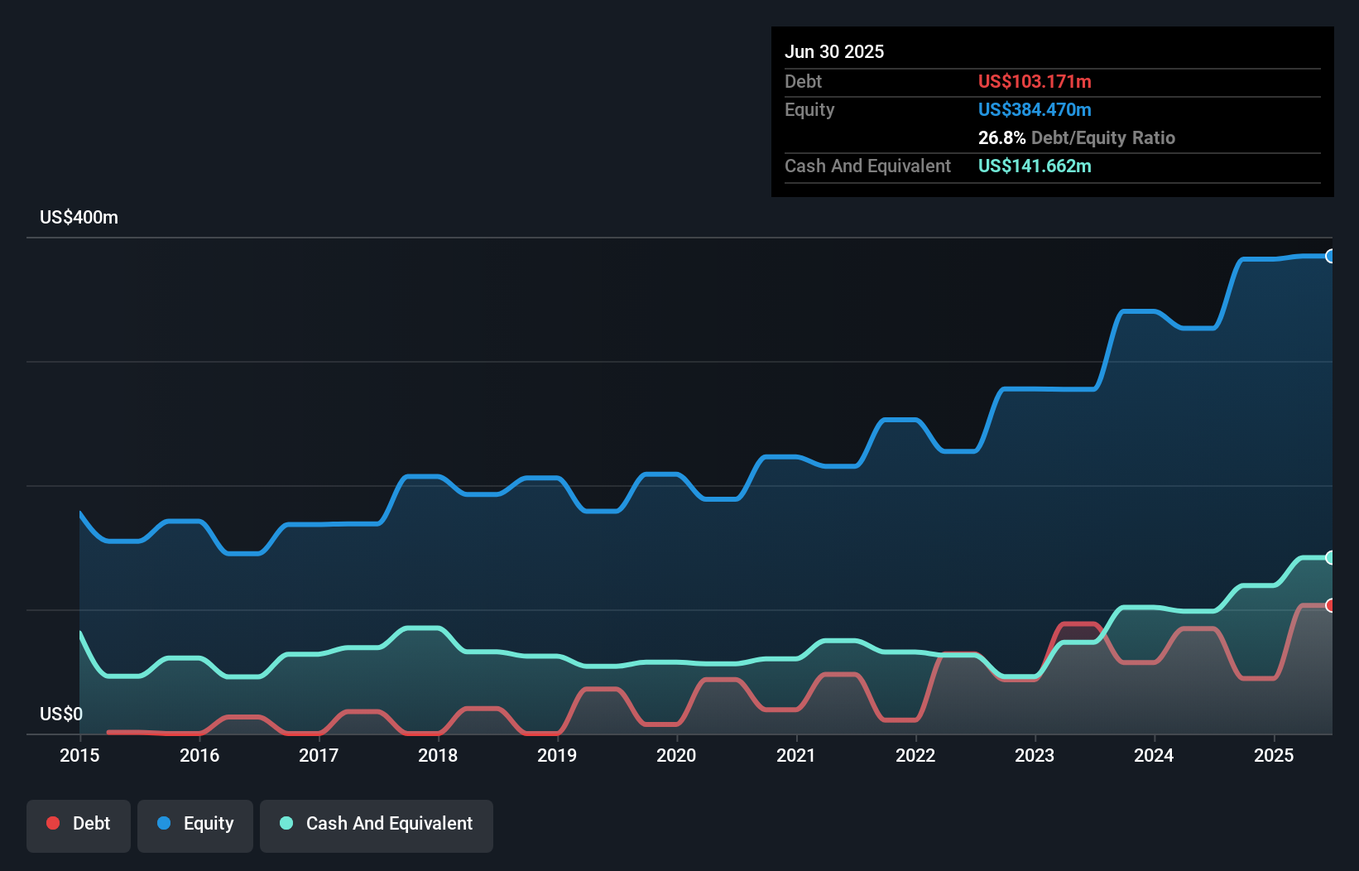Click the teal US$141.662m cash value

(1035, 166)
